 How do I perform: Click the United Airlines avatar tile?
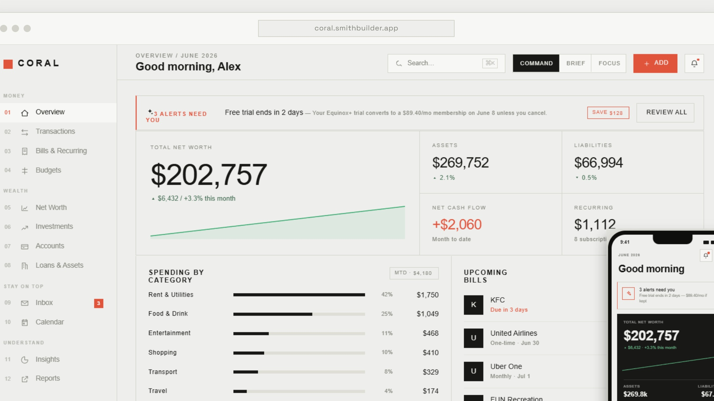[x=473, y=338]
